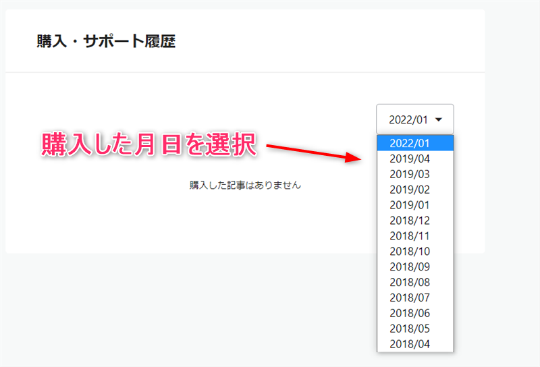This screenshot has height=367, width=540.
Task: Choose 2019/04 from the list
Action: 415,159
